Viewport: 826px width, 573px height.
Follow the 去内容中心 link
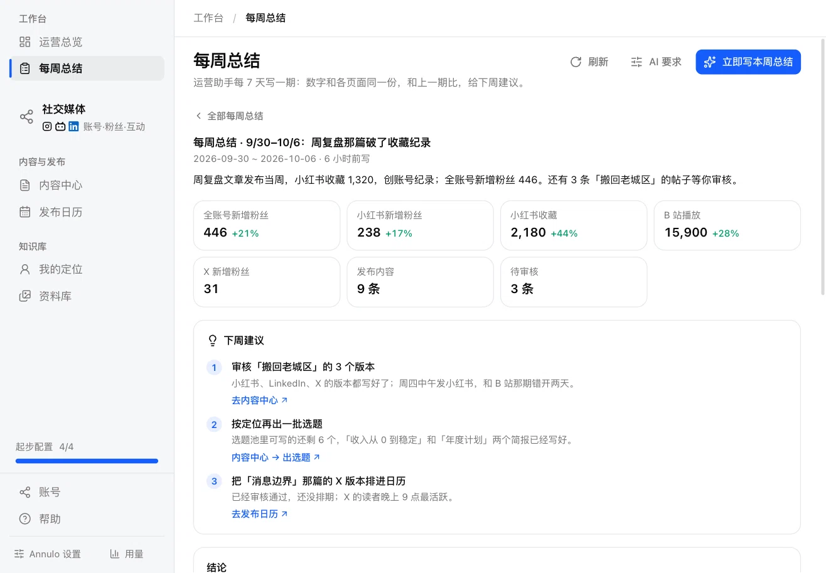coord(259,400)
